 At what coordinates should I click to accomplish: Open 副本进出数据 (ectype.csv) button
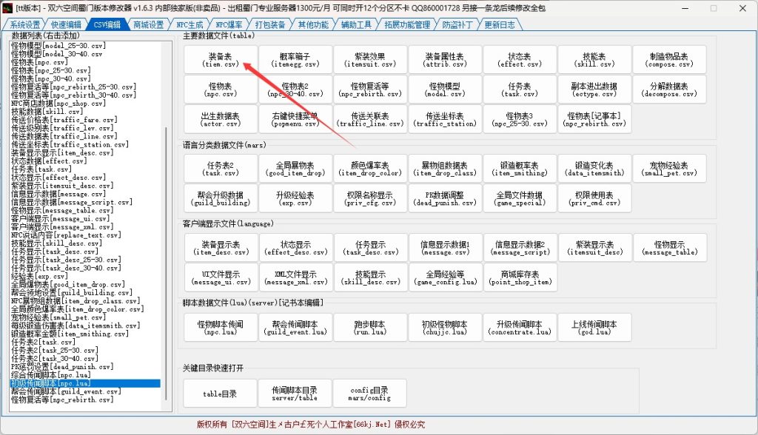594,90
